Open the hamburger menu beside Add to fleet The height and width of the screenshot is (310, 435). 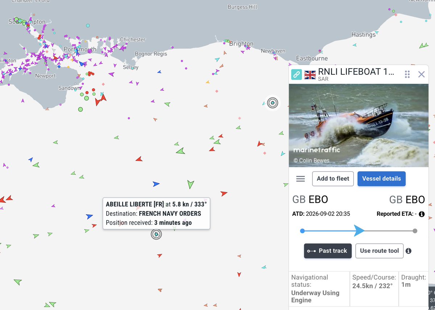tap(301, 179)
